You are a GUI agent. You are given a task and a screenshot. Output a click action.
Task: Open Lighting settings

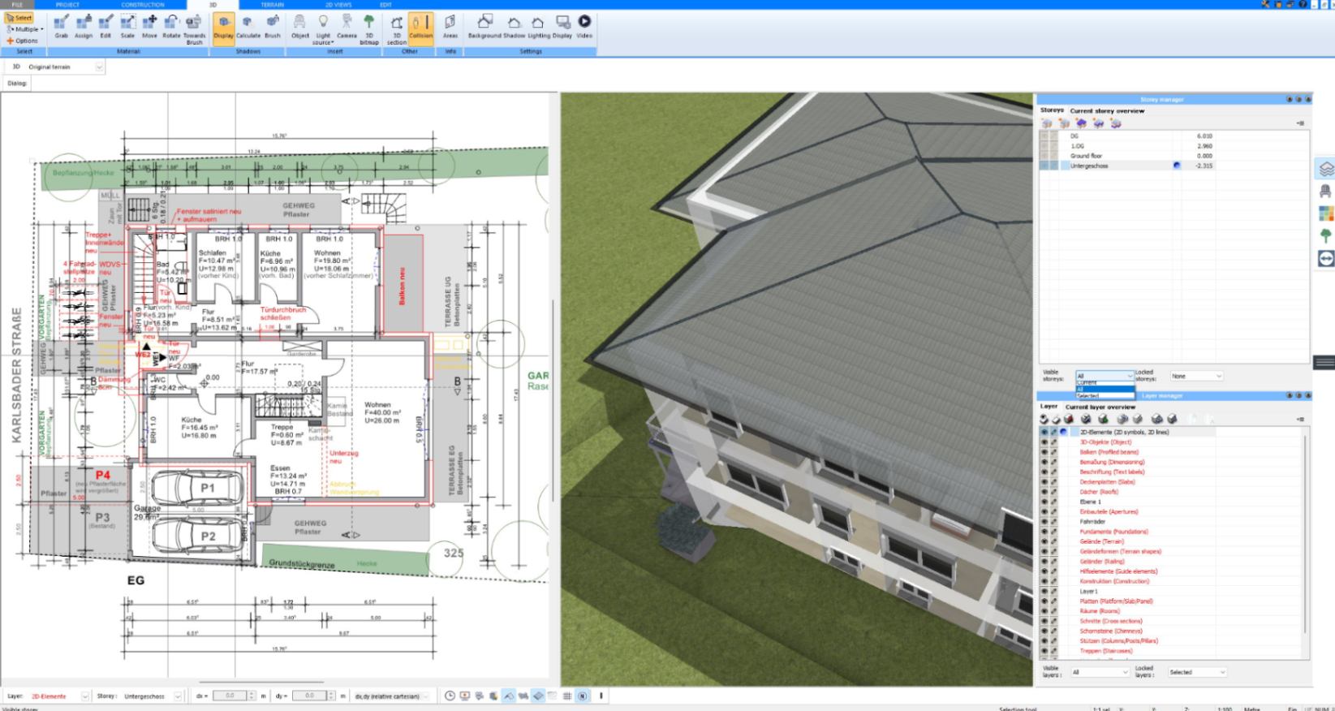tap(539, 27)
